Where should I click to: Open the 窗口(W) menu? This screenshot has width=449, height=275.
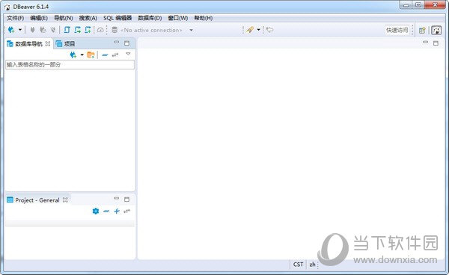tap(178, 18)
